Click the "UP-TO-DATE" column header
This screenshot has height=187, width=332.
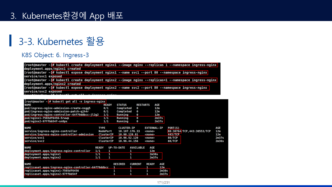point(117,148)
